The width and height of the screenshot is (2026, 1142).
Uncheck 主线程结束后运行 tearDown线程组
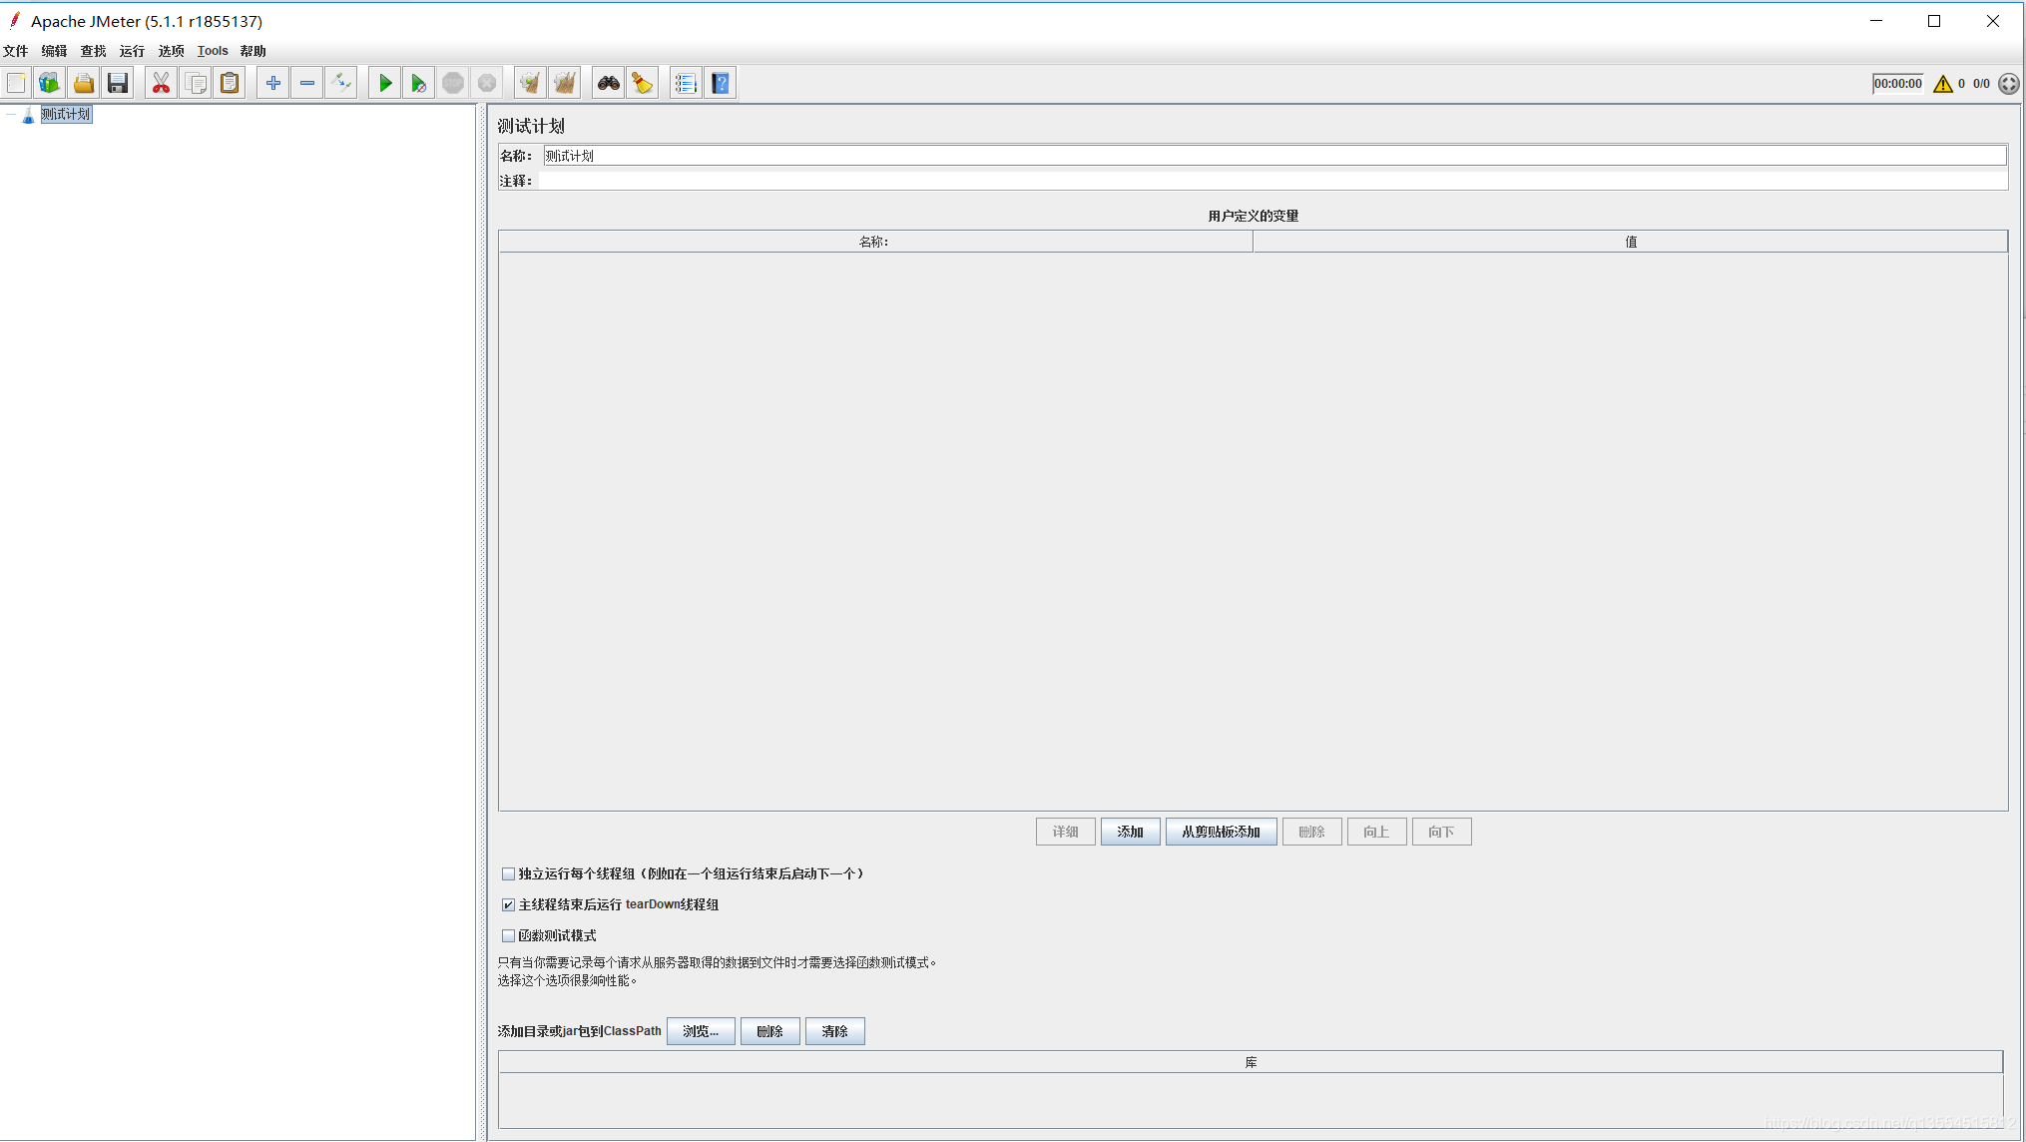pos(508,905)
